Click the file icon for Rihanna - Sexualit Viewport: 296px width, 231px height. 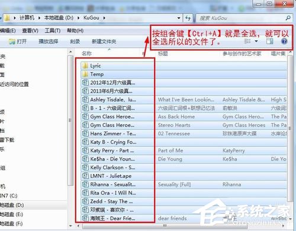pos(85,184)
